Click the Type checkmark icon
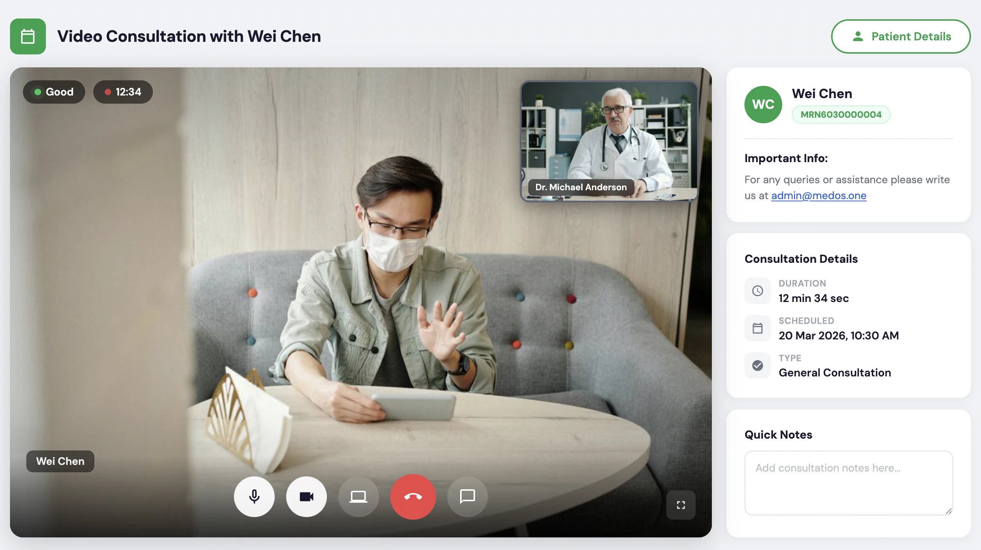 click(757, 365)
